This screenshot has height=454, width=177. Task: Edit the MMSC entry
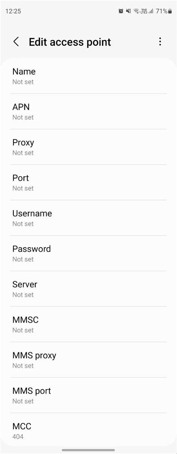point(88,324)
